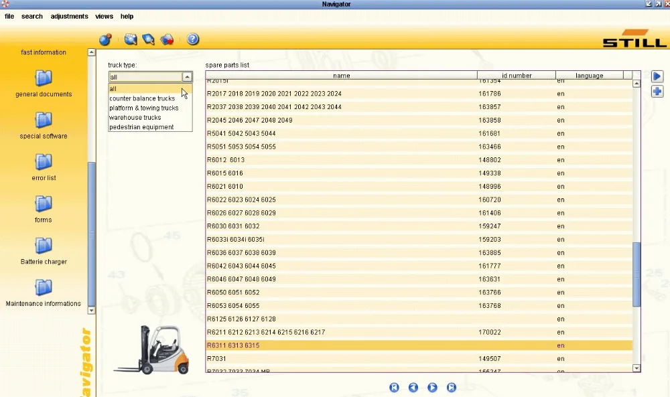The image size is (670, 397).
Task: Click the toolbar icon with the red mark
Action: tap(167, 39)
